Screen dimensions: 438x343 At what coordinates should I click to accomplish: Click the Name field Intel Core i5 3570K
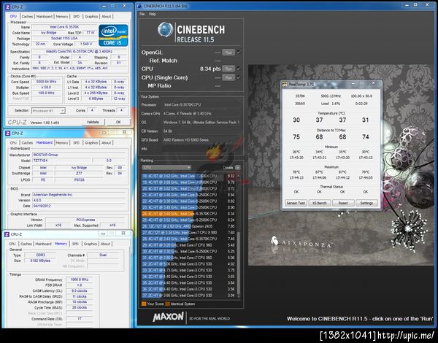[64, 27]
